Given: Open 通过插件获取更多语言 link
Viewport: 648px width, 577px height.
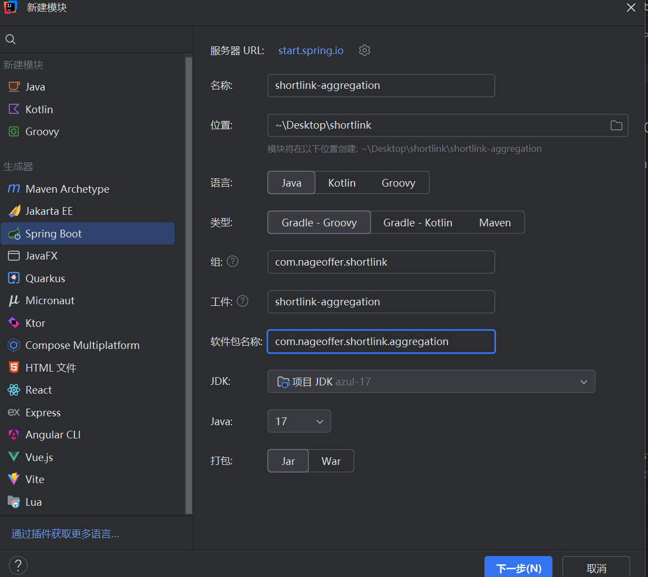Looking at the screenshot, I should 65,533.
